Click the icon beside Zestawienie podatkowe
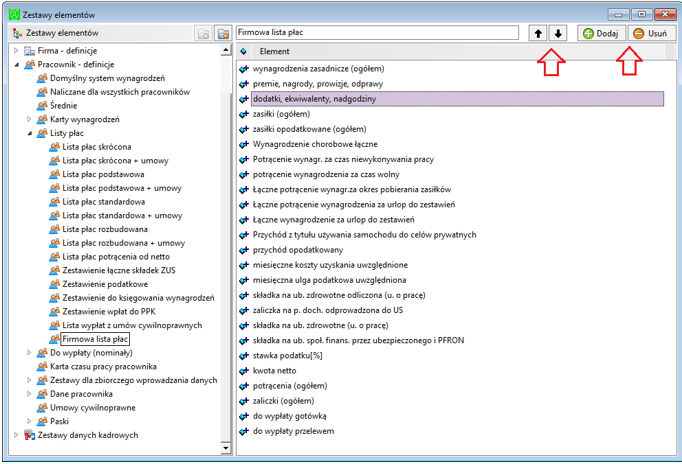 click(54, 284)
